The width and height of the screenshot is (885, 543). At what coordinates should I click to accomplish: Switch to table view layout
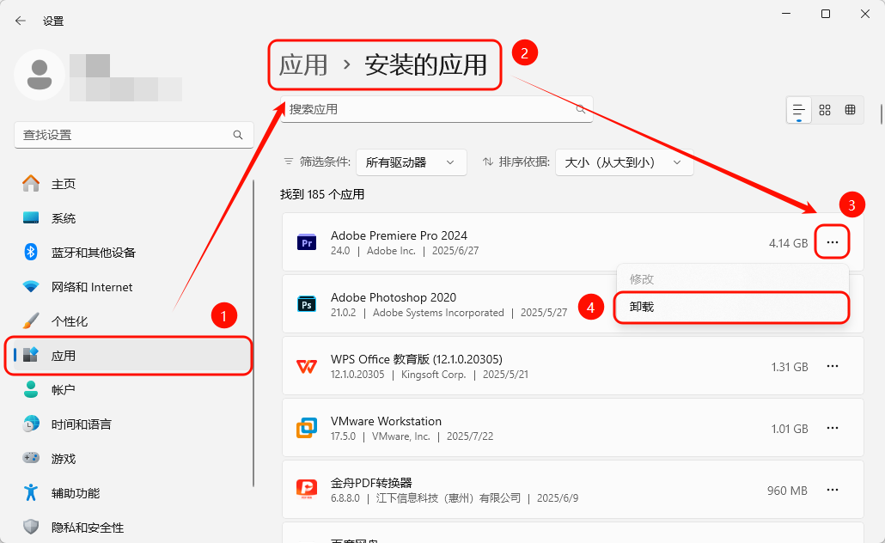tap(850, 110)
